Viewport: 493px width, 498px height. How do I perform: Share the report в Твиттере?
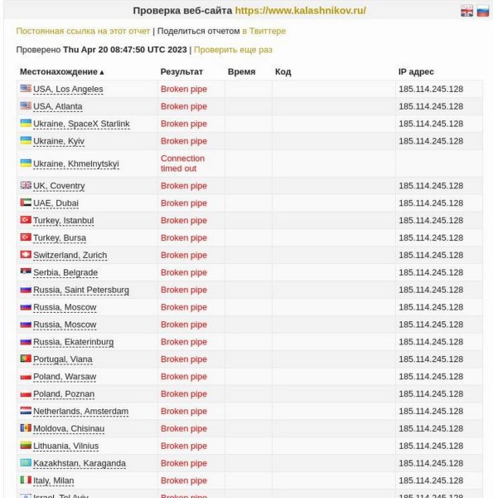pos(263,32)
